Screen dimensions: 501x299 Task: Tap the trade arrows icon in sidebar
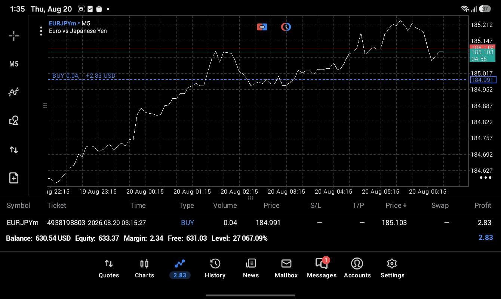(x=14, y=150)
